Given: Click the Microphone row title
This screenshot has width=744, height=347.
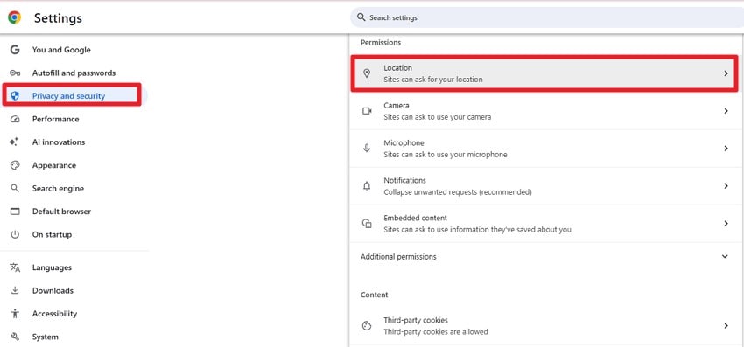Looking at the screenshot, I should (x=404, y=142).
